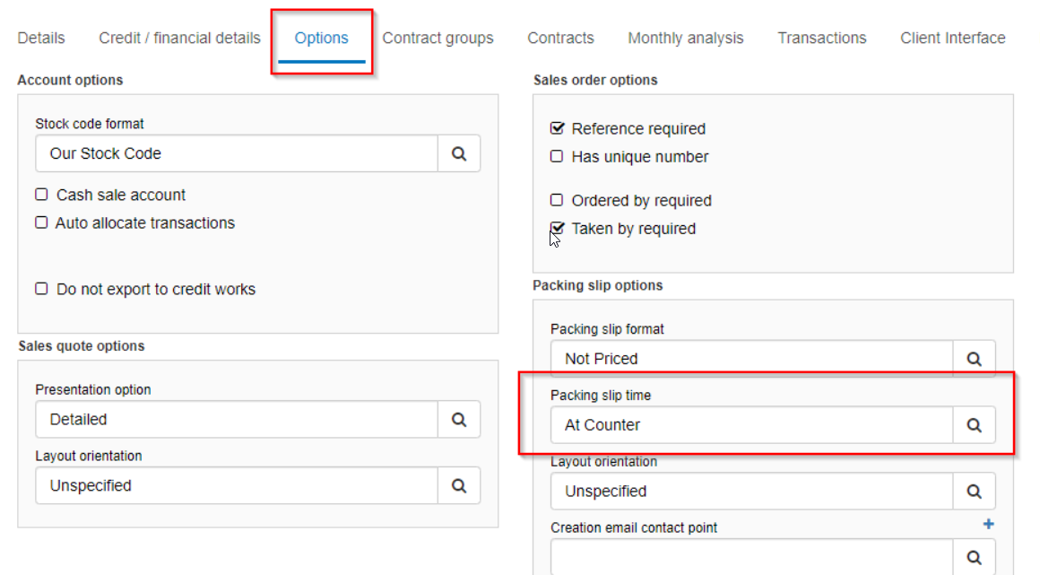Open the Transactions tab
Image resolution: width=1040 pixels, height=575 pixels.
822,38
